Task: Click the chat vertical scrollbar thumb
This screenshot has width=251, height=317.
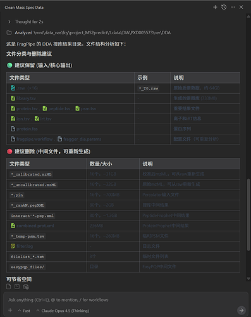Action: [x=248, y=215]
